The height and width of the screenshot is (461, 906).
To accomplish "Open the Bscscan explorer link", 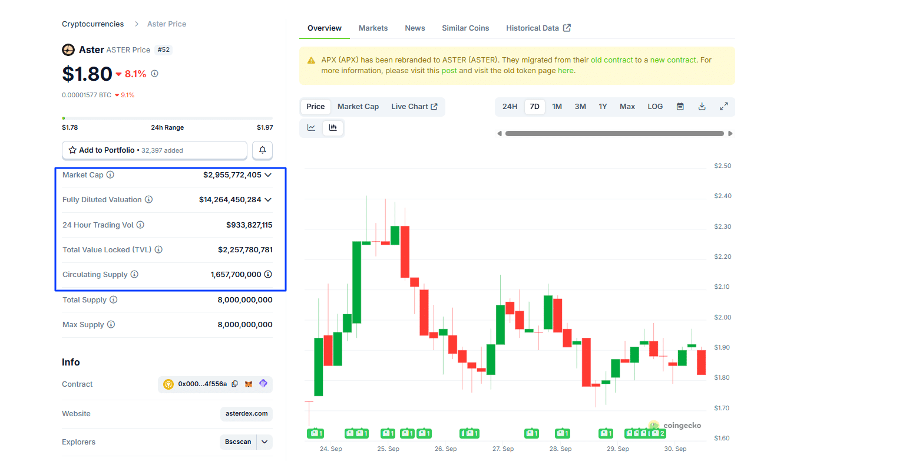I will click(238, 442).
